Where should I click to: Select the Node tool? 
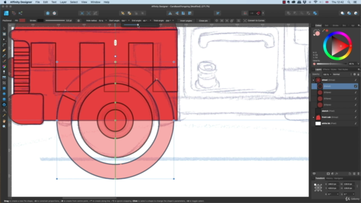4,39
